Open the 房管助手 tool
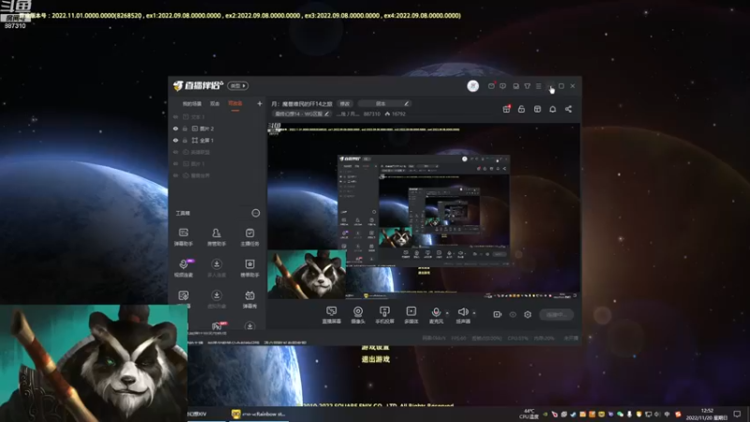750x422 pixels. (217, 236)
